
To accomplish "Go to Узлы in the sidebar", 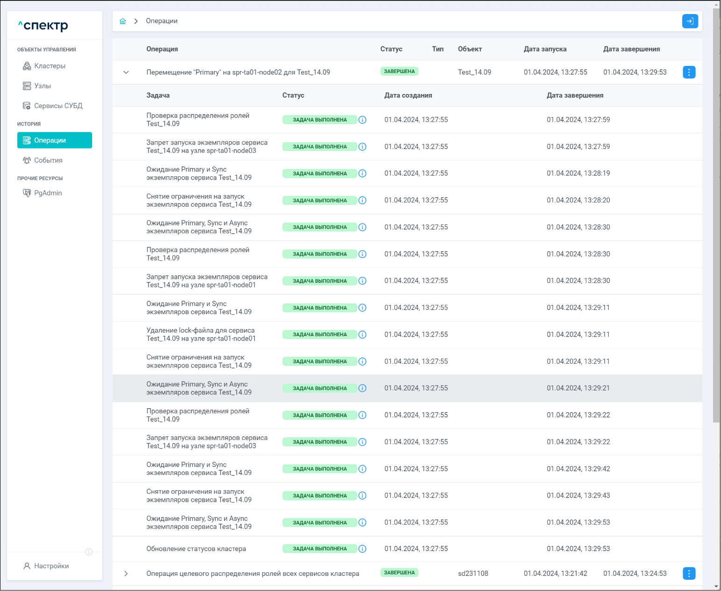I will point(43,86).
